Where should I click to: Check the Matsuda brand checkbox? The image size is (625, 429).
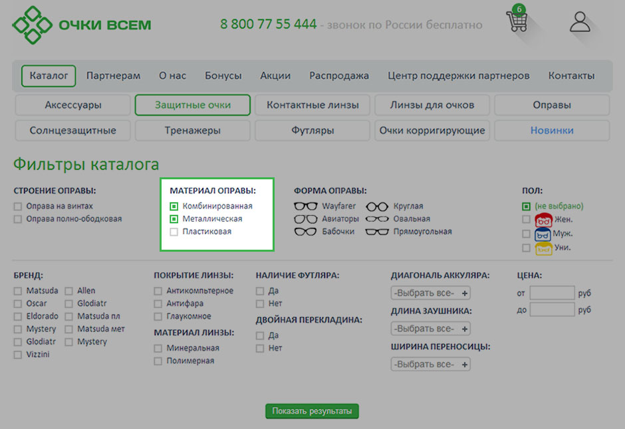pyautogui.click(x=18, y=291)
